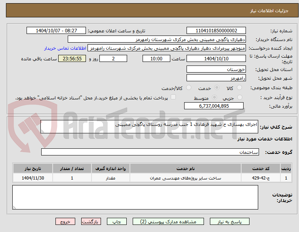The image size is (299, 232).
Task: Click the announcement date field 1404/10/07 - 08:27
Action: click(x=56, y=31)
